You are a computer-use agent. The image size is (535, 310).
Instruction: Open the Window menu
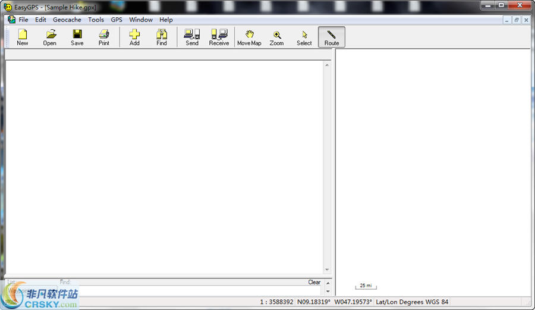141,20
